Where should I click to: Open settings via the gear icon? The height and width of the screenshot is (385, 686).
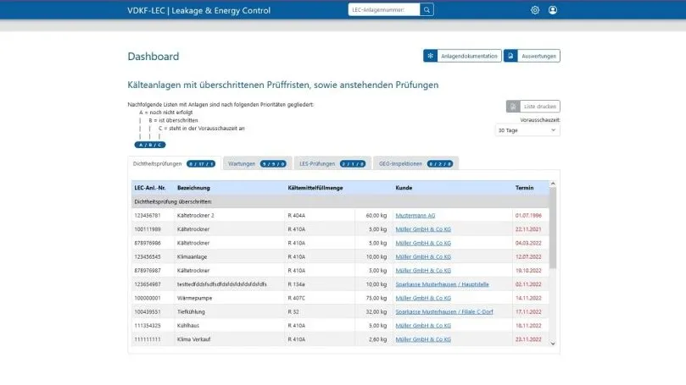click(x=534, y=10)
